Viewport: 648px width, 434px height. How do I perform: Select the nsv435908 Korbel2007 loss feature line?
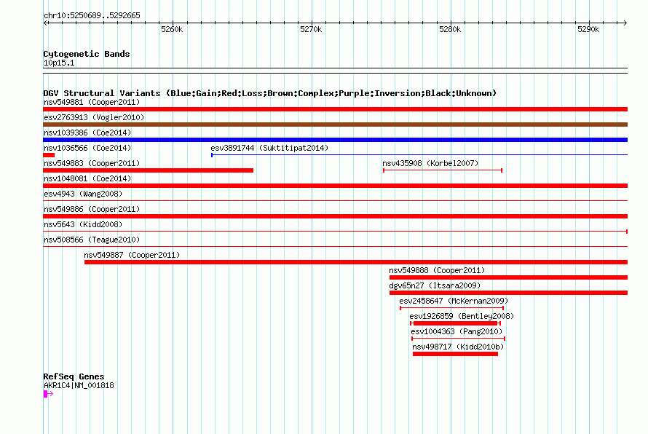tap(443, 170)
